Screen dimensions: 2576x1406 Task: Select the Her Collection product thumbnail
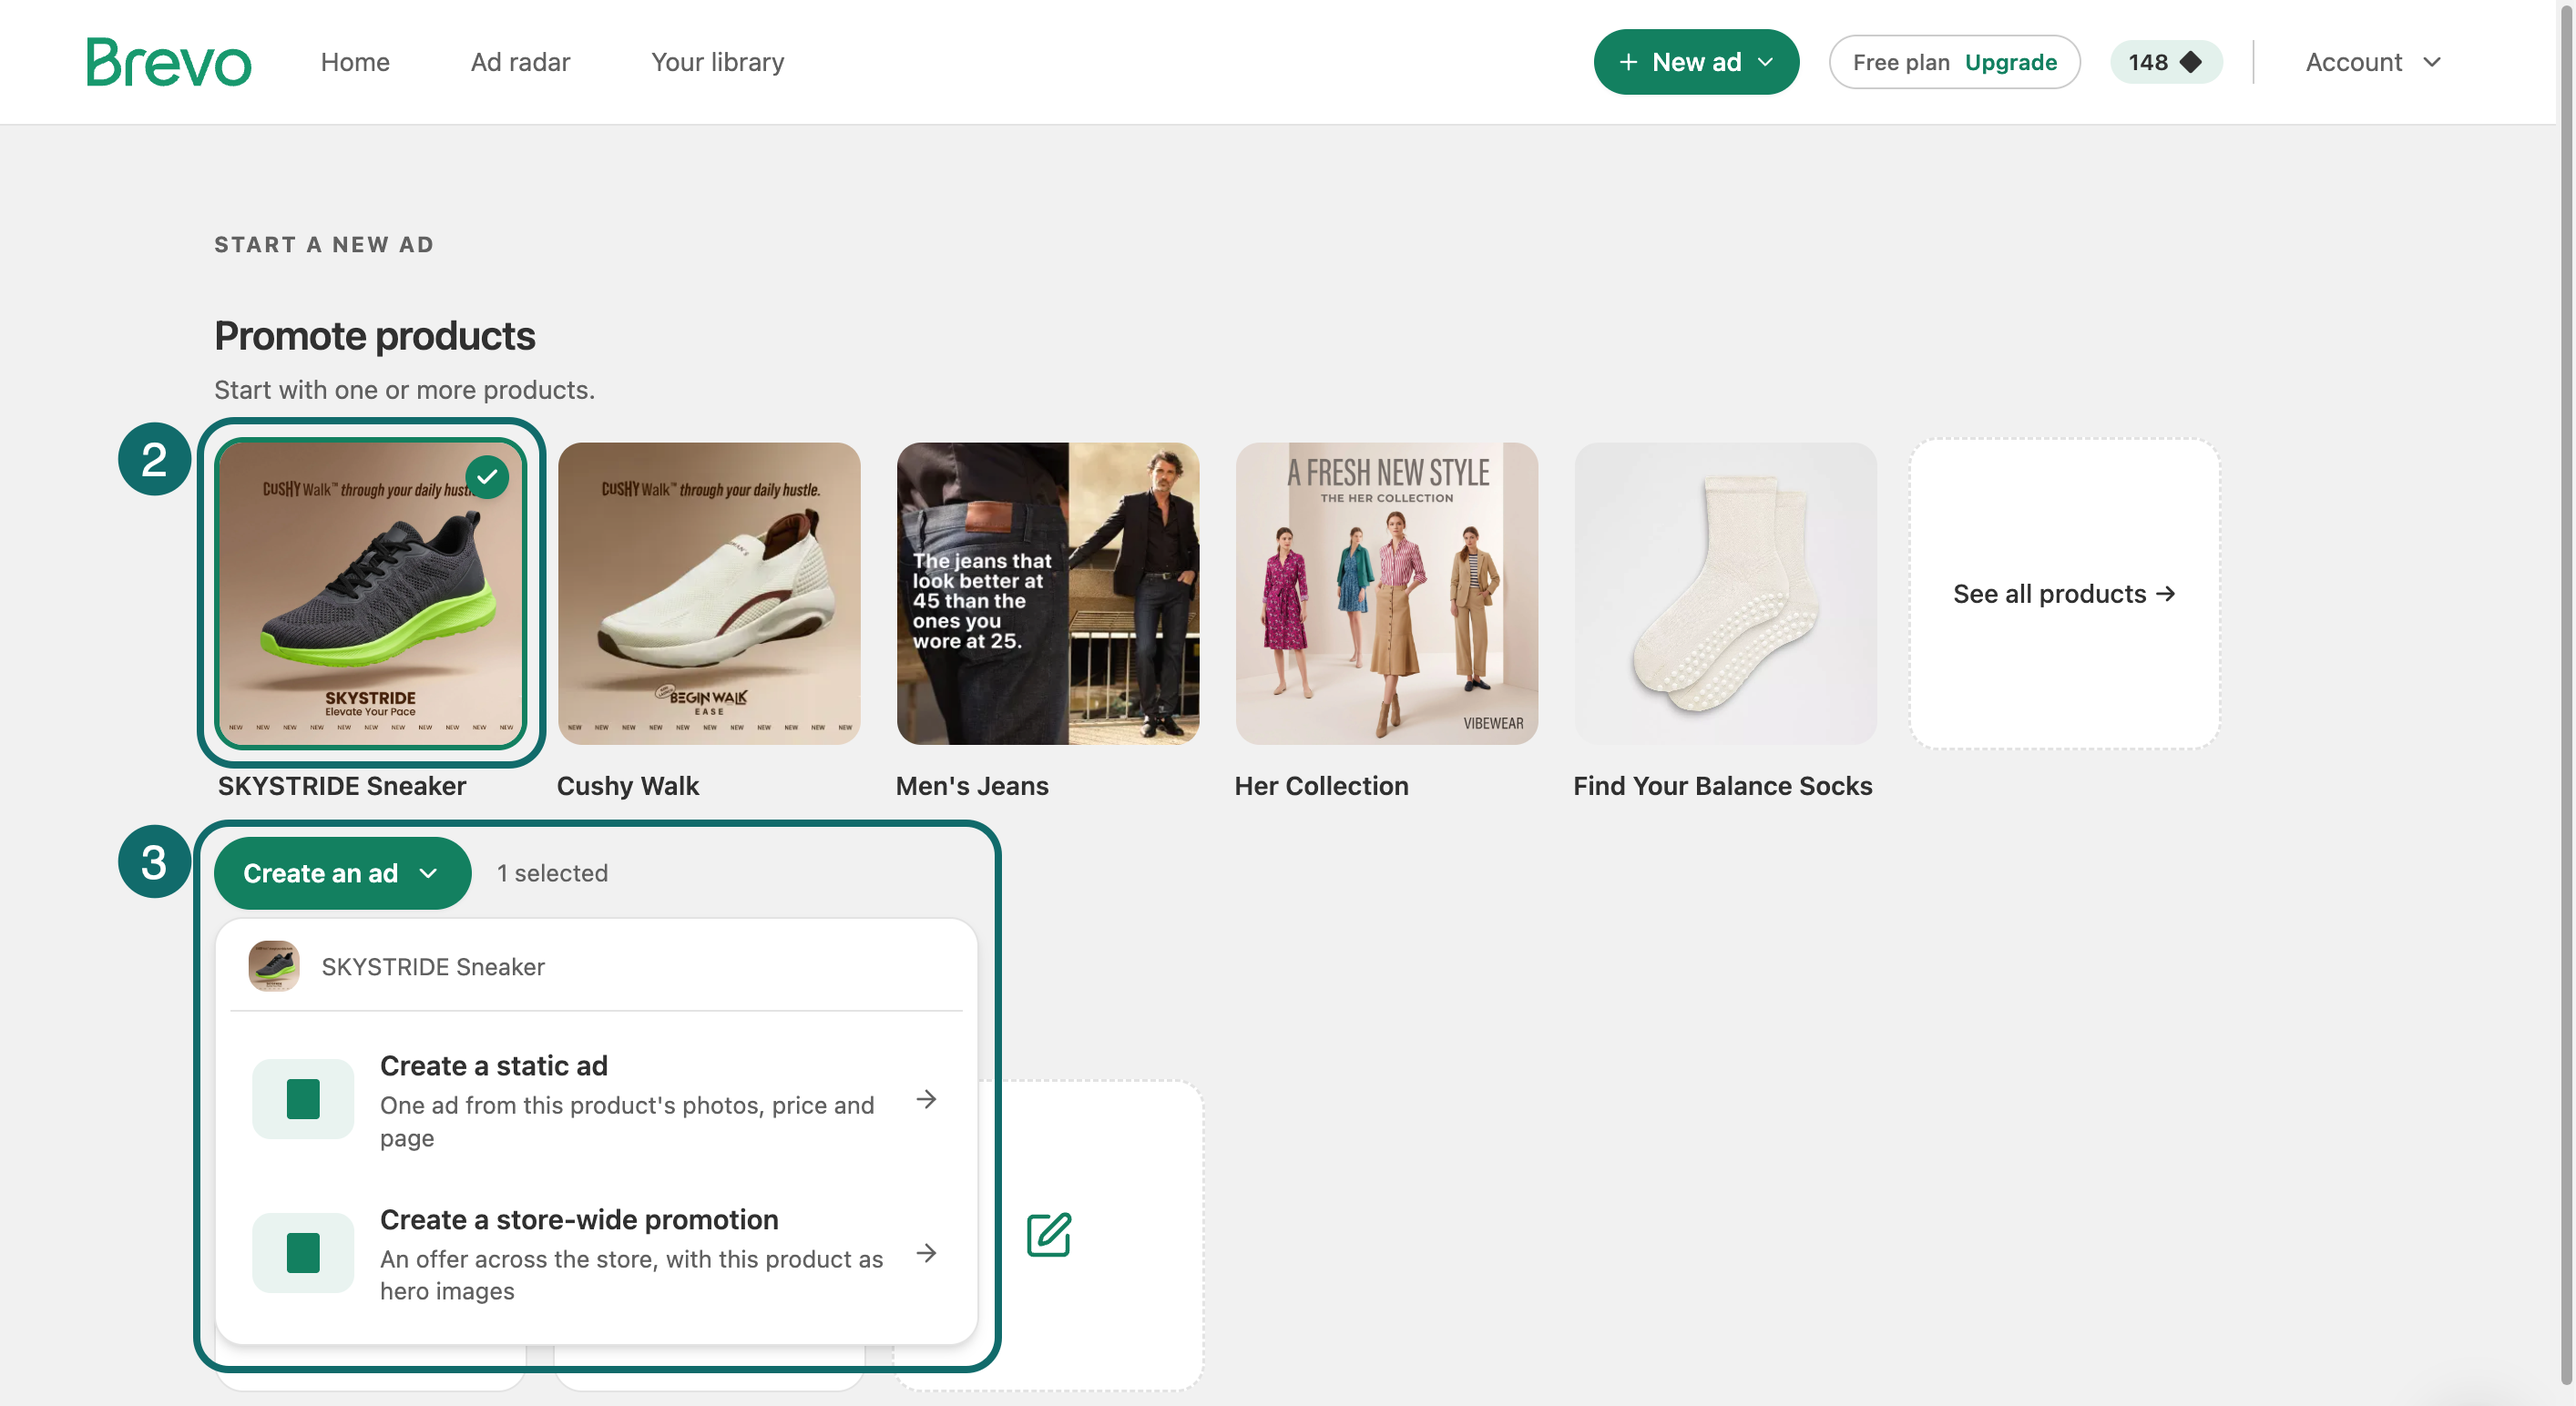[1387, 594]
